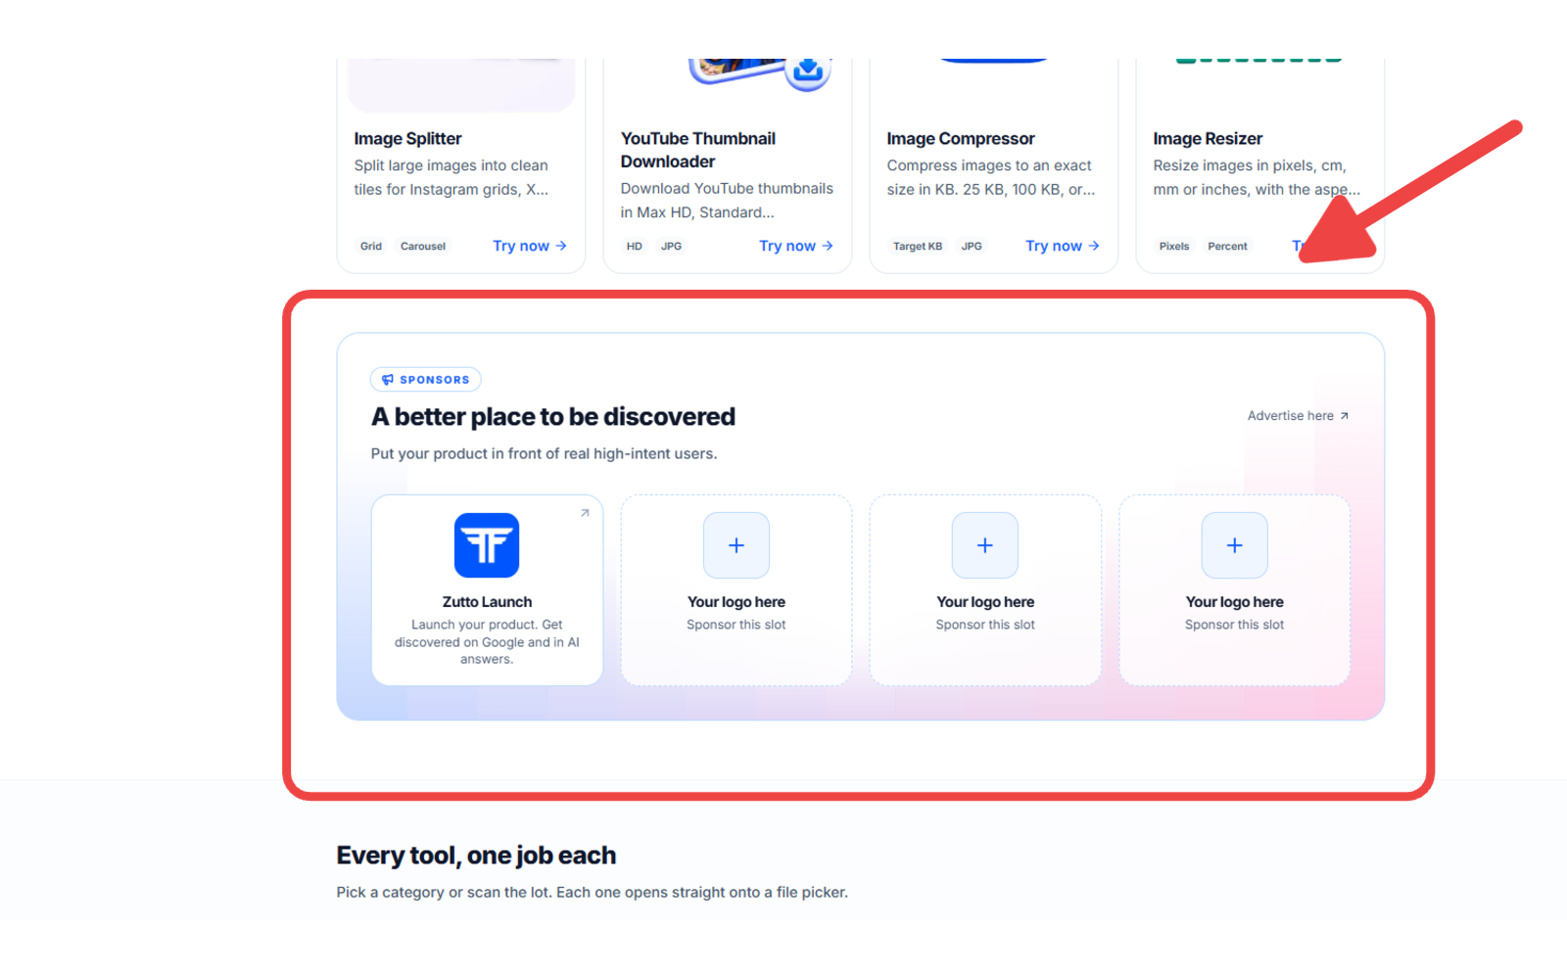
Task: Click the SPONSORS badge label
Action: (435, 380)
